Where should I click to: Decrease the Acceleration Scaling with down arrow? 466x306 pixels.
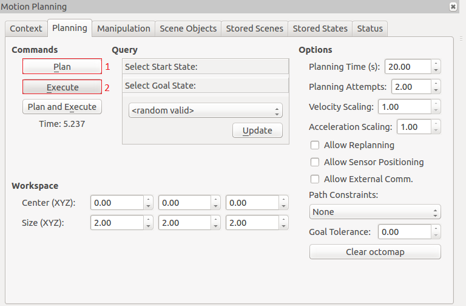[436, 130]
